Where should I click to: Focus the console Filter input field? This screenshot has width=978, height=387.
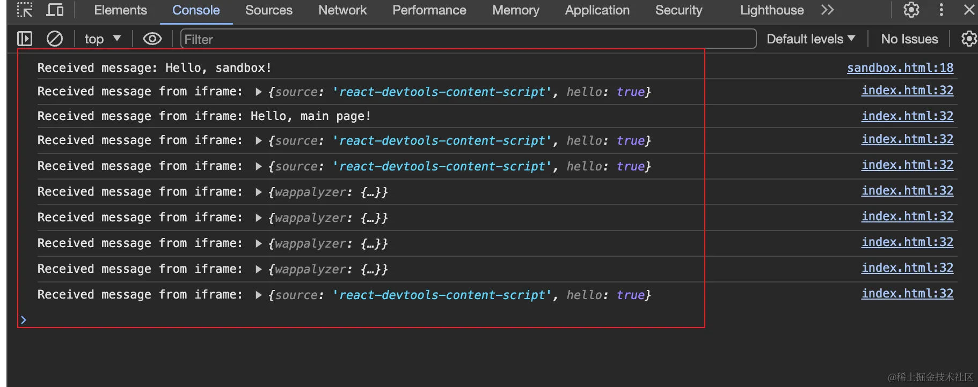click(x=467, y=39)
